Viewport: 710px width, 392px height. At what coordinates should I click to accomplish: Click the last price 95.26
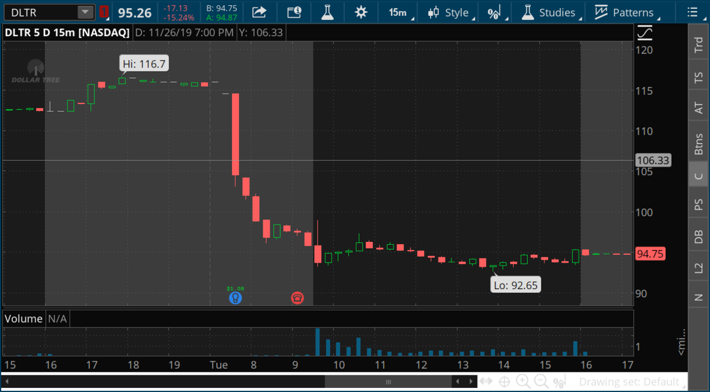click(x=134, y=12)
